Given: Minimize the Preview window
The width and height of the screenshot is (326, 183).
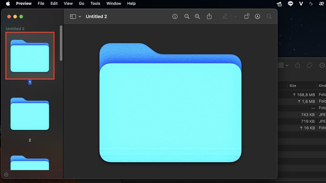Looking at the screenshot, I should point(15,17).
